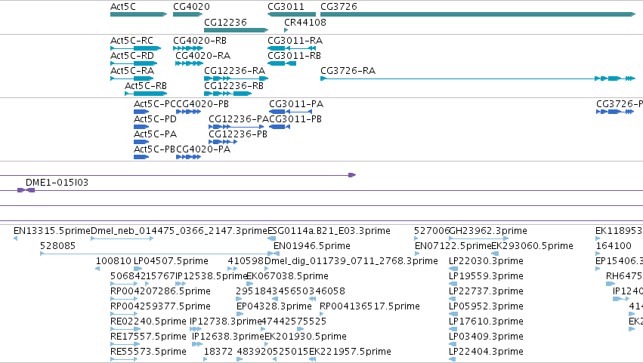Select the 410598 EST label

[x=246, y=261]
